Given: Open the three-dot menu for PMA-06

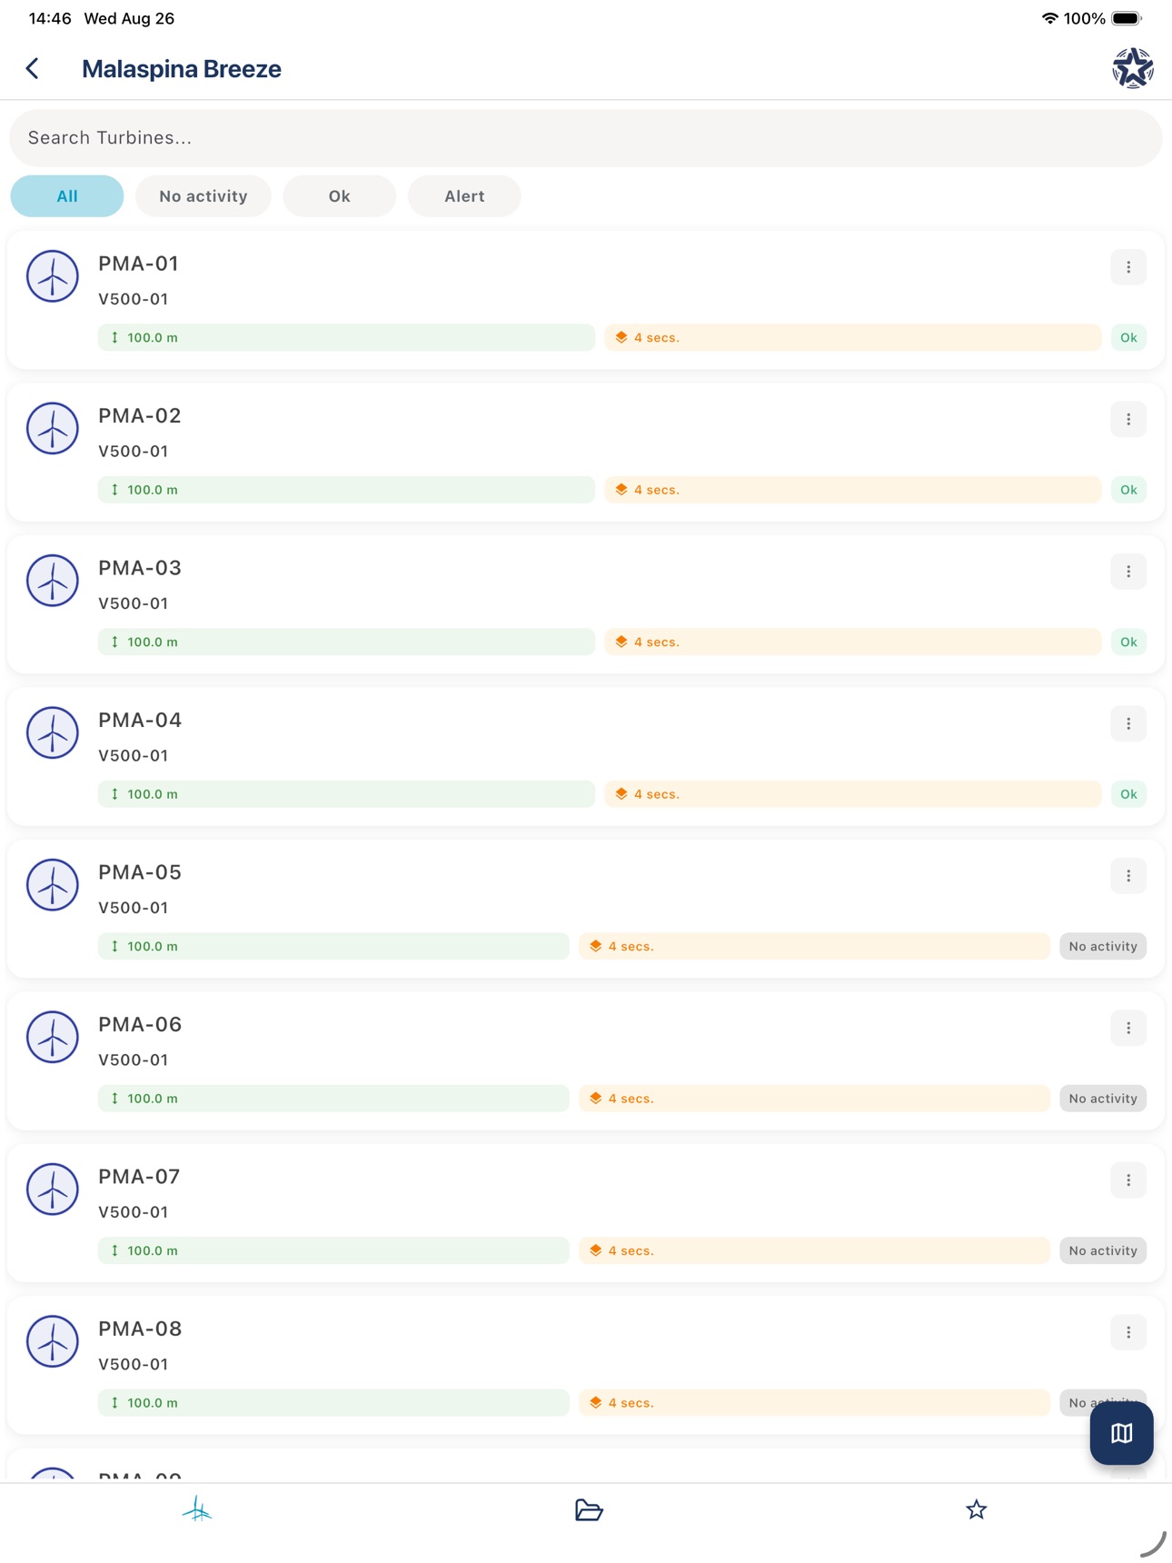Looking at the screenshot, I should tap(1128, 1028).
